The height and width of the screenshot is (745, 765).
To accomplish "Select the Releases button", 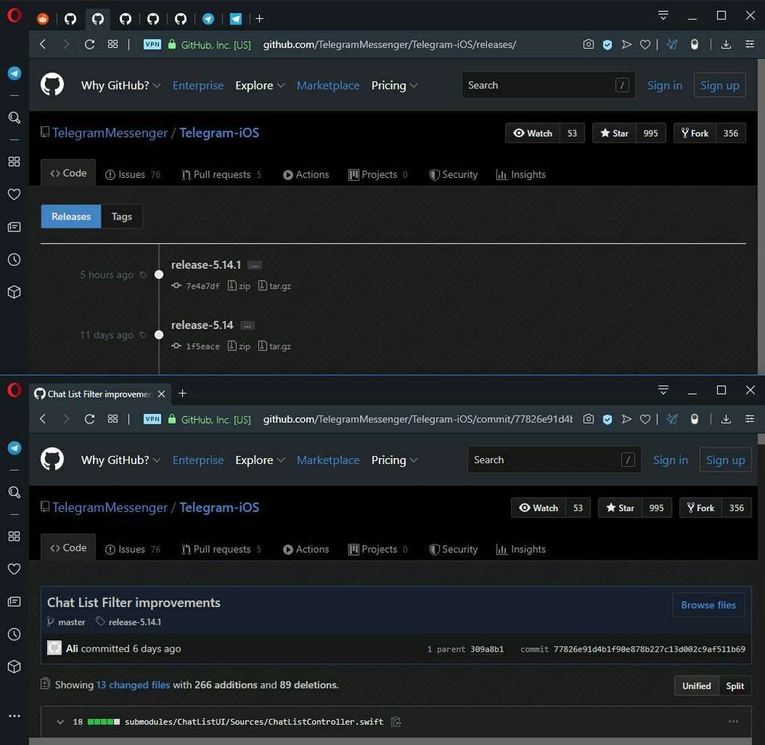I will 71,216.
